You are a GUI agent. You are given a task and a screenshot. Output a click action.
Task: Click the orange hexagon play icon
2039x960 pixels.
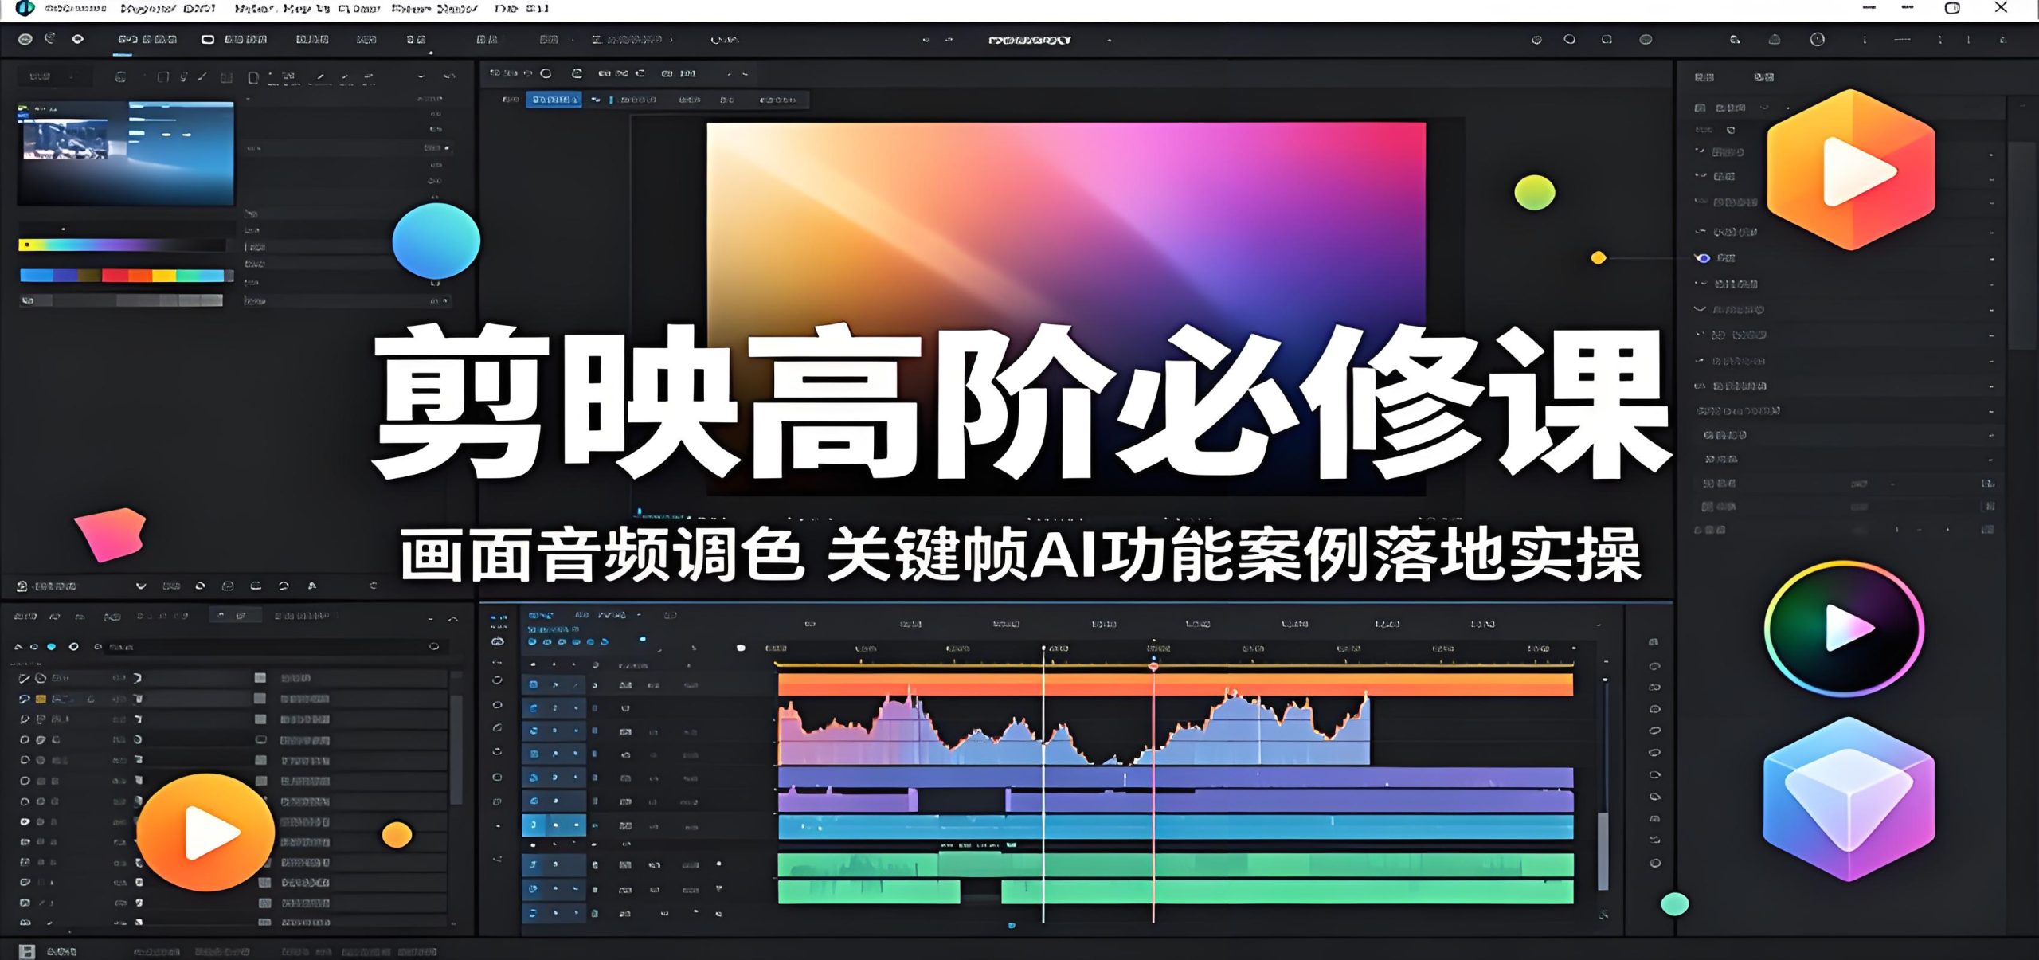(x=1851, y=170)
